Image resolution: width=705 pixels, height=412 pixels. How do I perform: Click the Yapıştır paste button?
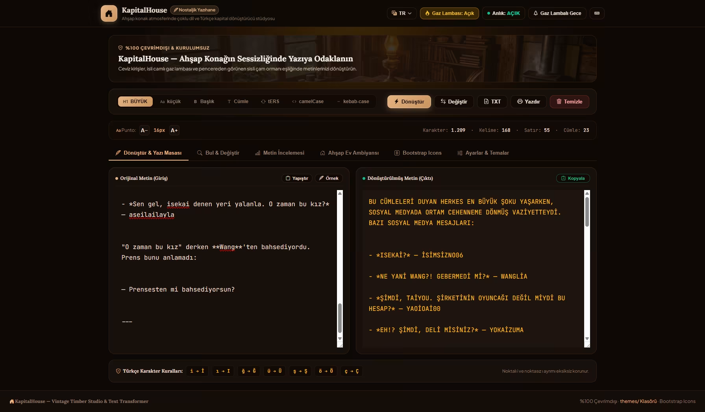pyautogui.click(x=297, y=178)
